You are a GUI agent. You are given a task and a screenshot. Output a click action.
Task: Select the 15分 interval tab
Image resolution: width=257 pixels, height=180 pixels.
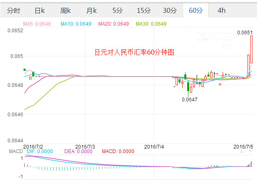[143, 10]
